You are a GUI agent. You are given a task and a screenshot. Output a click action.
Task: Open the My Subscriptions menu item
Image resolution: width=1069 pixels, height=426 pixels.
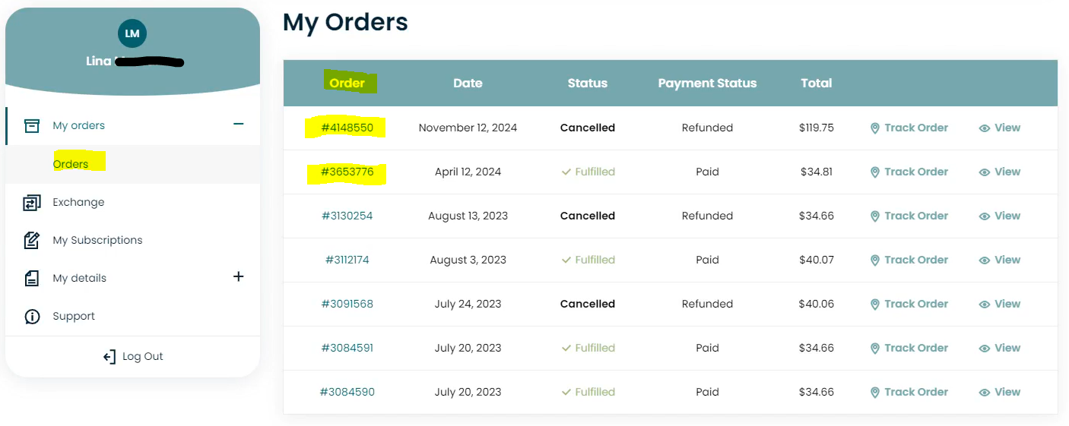pyautogui.click(x=97, y=240)
